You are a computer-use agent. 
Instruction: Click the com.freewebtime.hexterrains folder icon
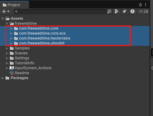[x=16, y=38]
